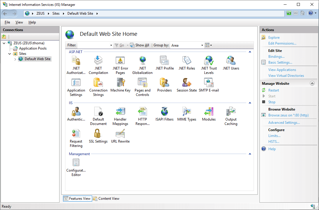The height and width of the screenshot is (210, 319).
Task: Open the .NET Compilation feature
Action: pyautogui.click(x=98, y=62)
